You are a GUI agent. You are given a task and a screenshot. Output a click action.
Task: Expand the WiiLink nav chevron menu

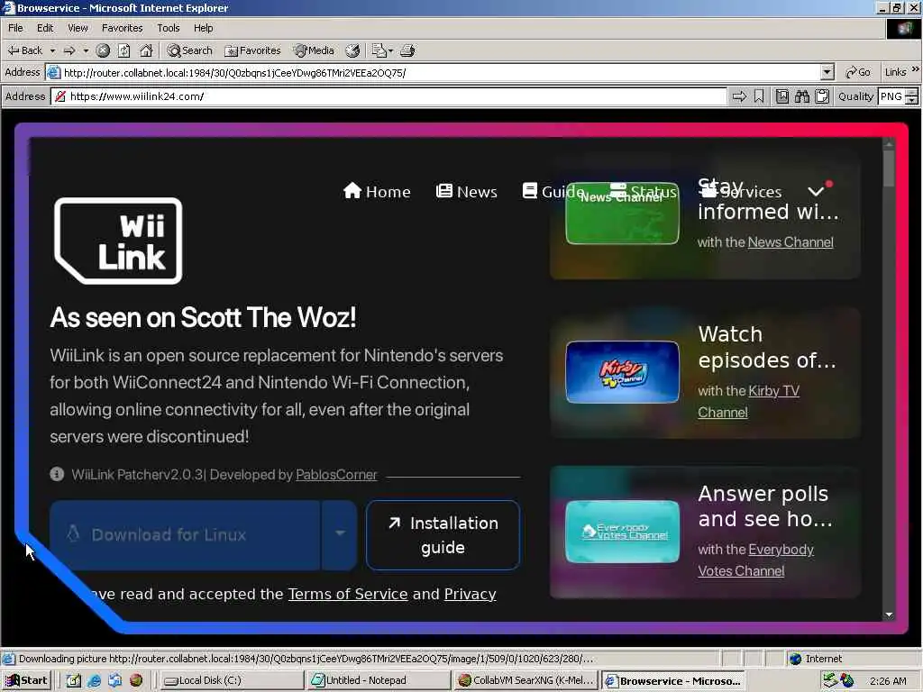[x=816, y=191]
